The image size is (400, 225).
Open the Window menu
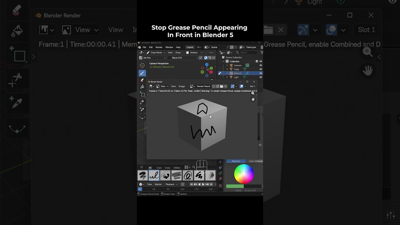(x=169, y=47)
